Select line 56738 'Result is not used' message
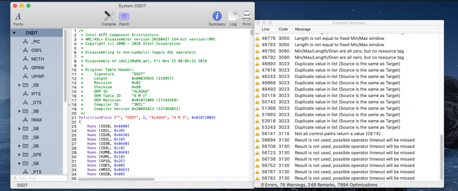The width and height of the screenshot is (458, 191). [x=354, y=159]
